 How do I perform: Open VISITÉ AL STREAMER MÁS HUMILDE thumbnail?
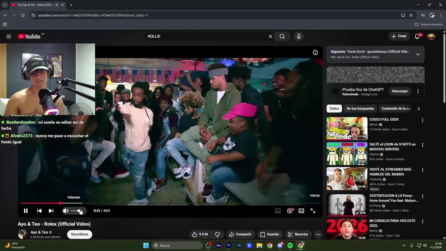(347, 179)
